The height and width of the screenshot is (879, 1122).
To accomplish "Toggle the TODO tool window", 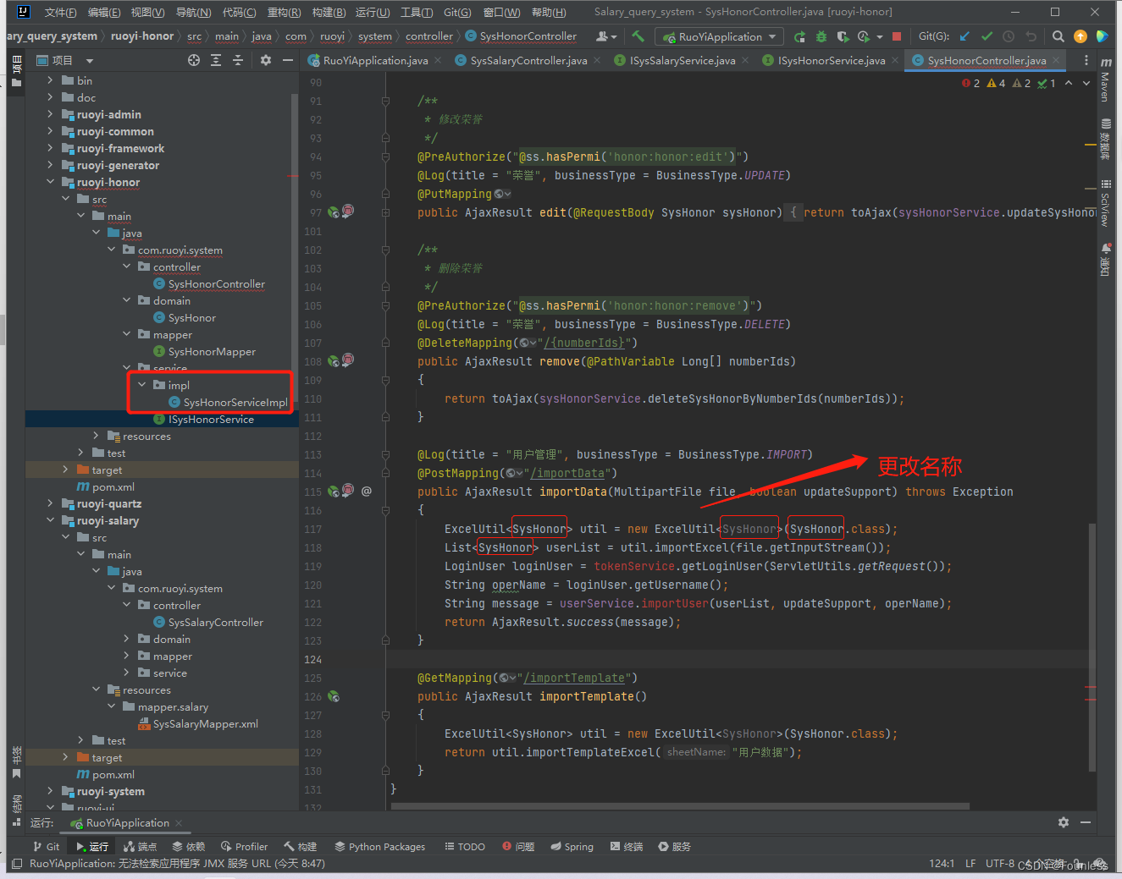I will [465, 846].
